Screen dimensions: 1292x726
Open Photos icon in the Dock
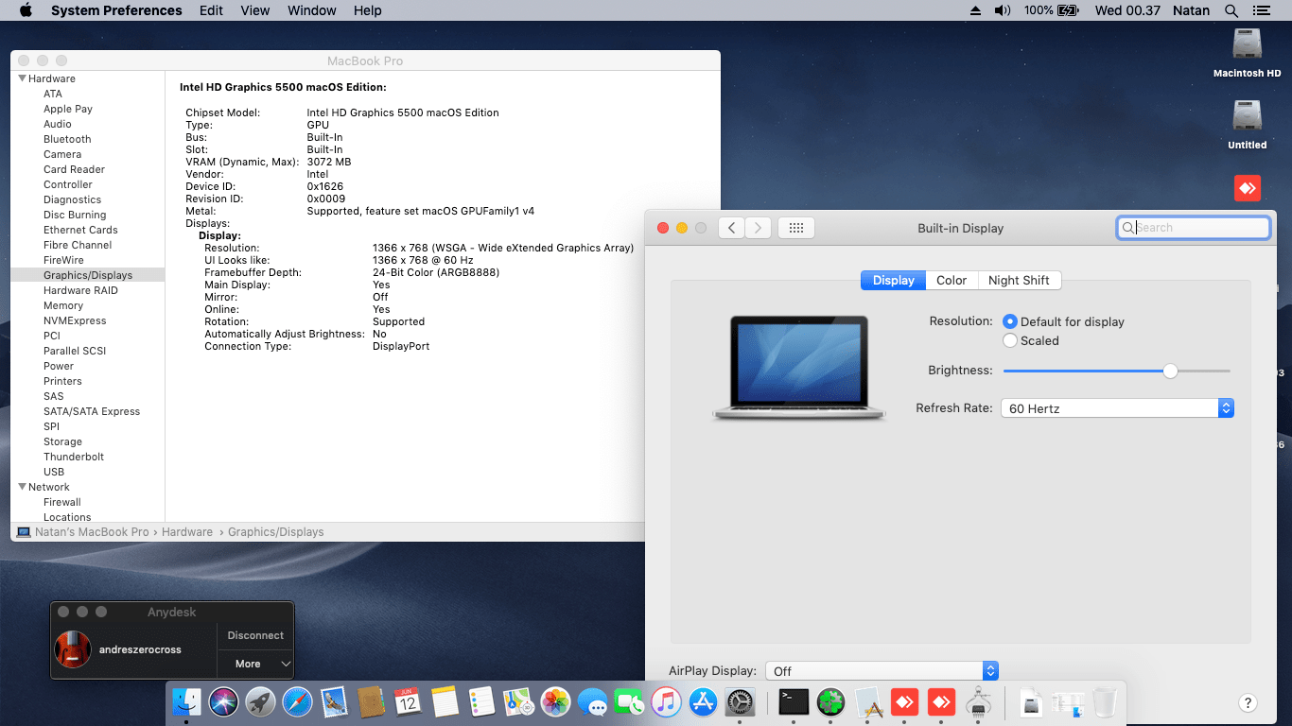pos(555,701)
